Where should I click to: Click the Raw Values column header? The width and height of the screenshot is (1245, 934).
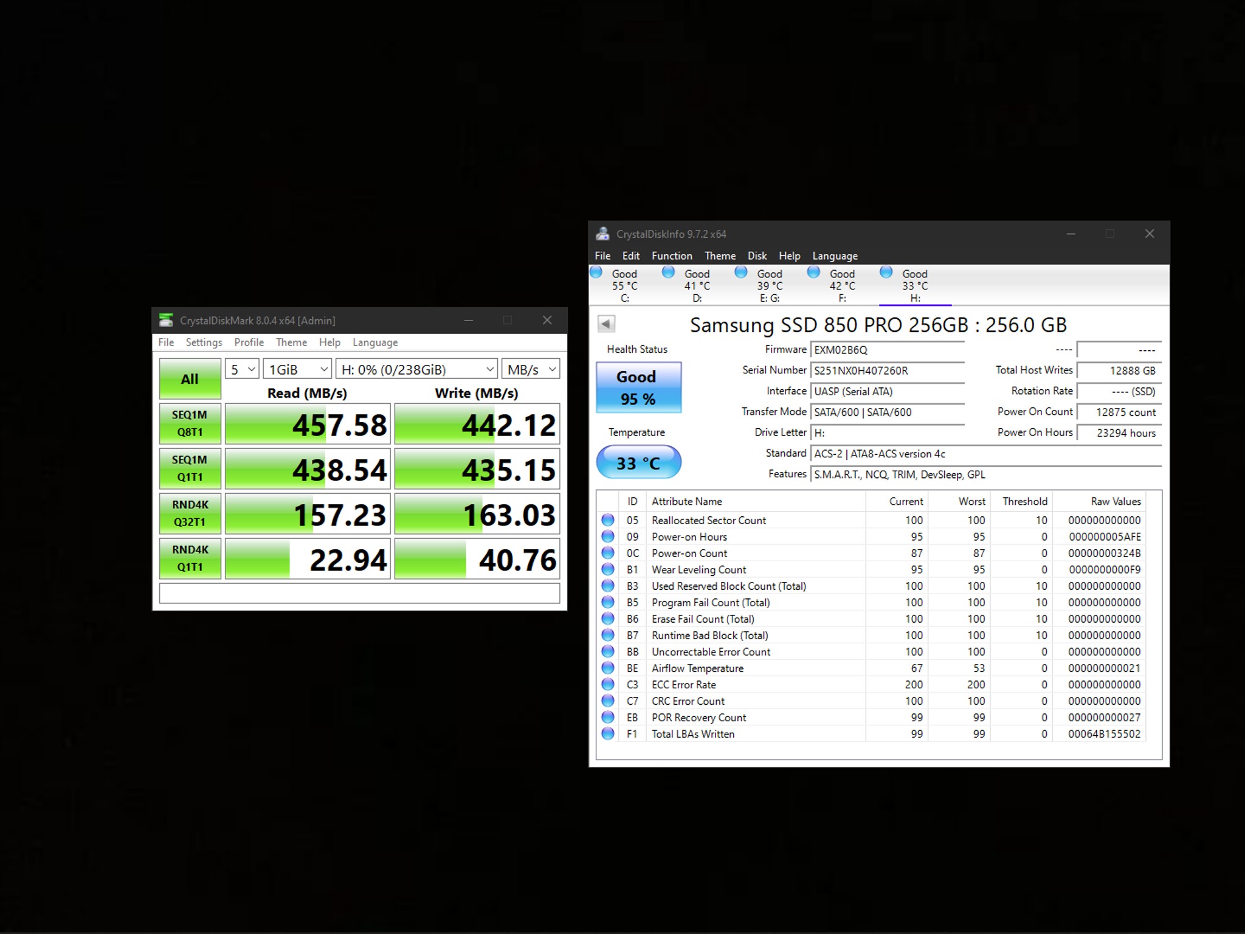1098,501
